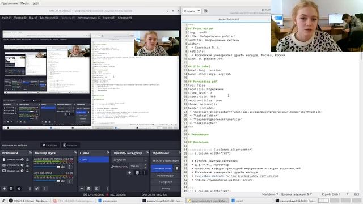Lock the screen capture source
This screenshot has width=363, height=204.
(x=27, y=171)
